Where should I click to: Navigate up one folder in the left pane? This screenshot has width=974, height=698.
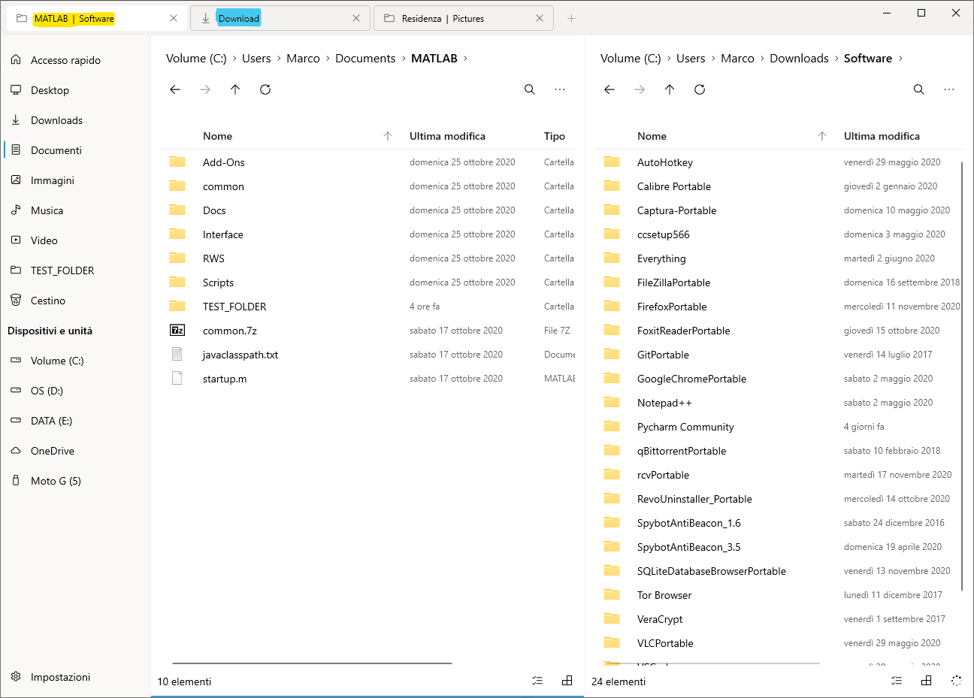[234, 89]
